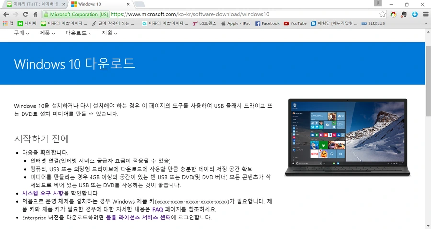This screenshot has height=229, width=431.
Task: Expand the 지원 dropdown menu
Action: [x=109, y=33]
